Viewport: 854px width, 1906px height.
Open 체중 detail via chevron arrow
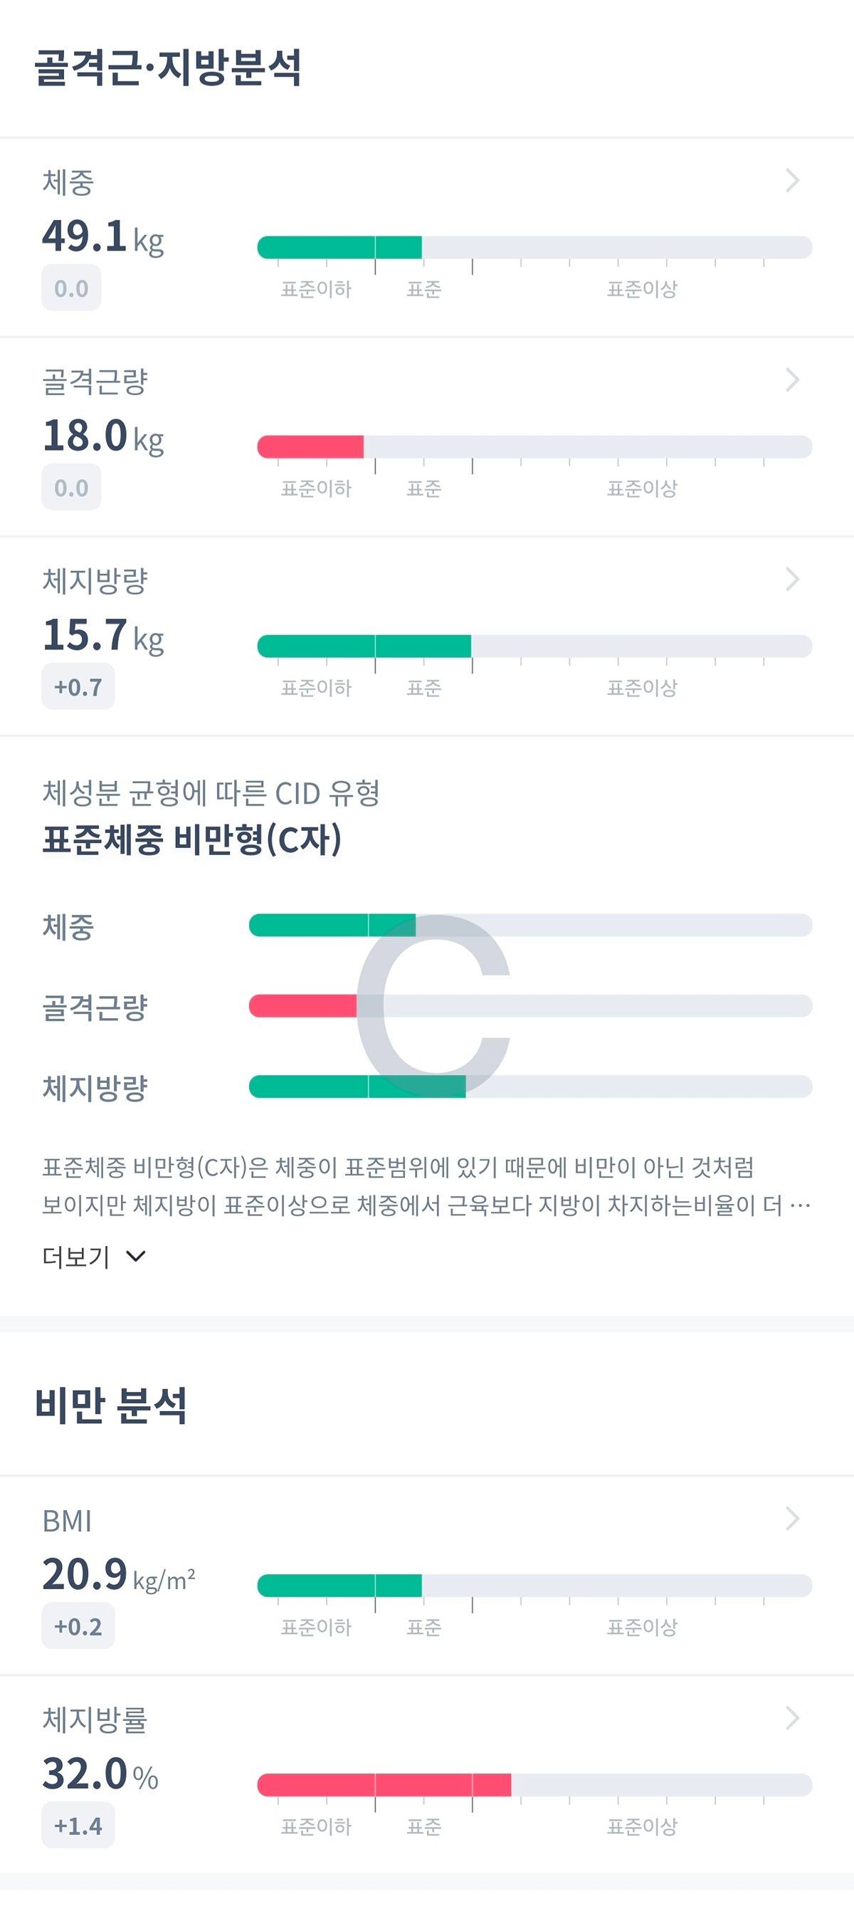(792, 181)
